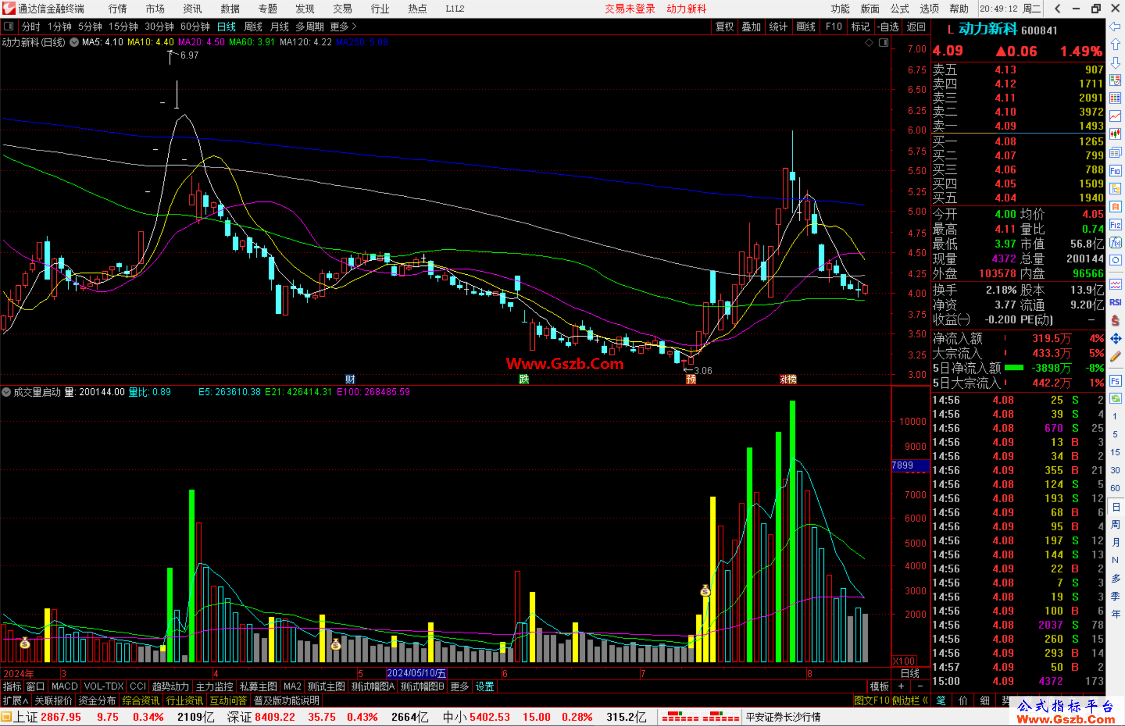Collapse the 侧边栏 sidebar toggle
Screen dimensions: 1125x726
(910, 700)
